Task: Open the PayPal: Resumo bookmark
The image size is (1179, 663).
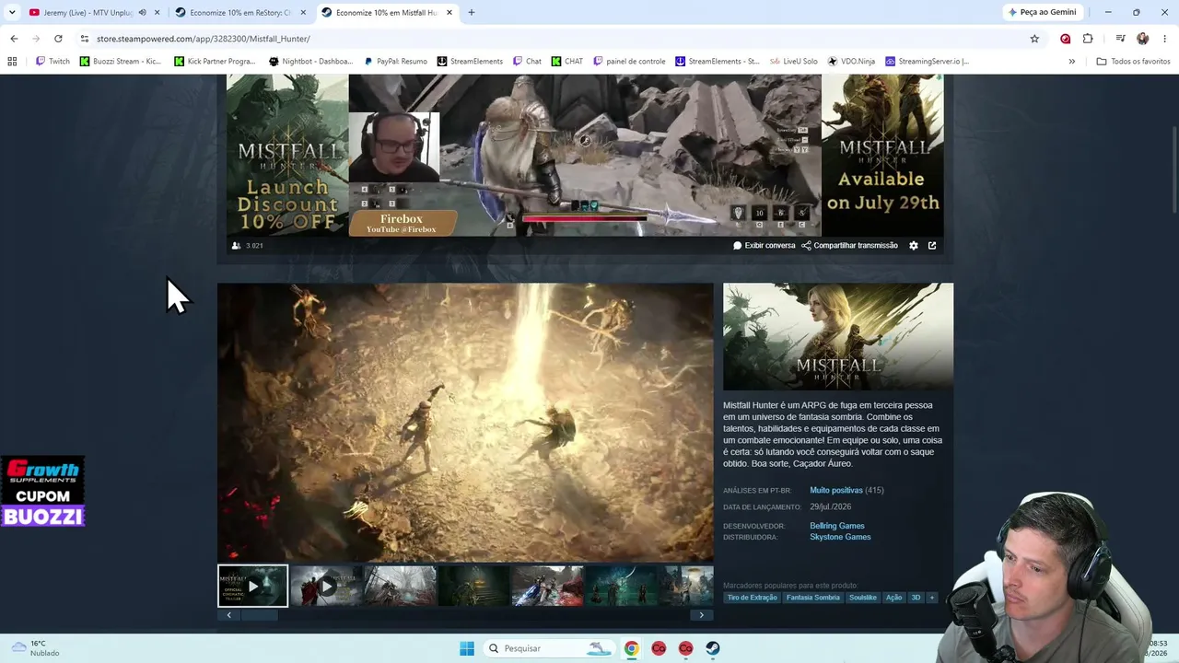Action: coord(396,62)
